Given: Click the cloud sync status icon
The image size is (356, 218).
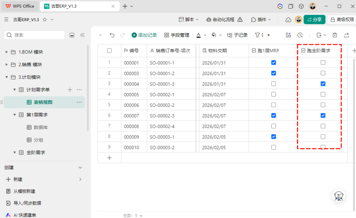Looking at the screenshot, I should coord(288,20).
